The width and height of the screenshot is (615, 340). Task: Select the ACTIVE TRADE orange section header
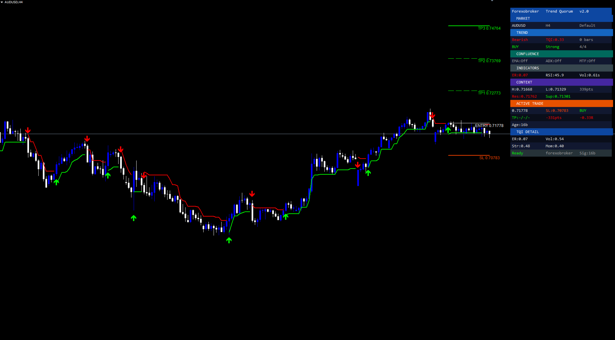(562, 103)
